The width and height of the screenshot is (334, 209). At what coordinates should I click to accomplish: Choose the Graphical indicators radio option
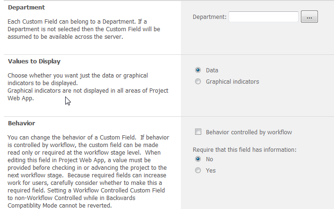tap(198, 81)
